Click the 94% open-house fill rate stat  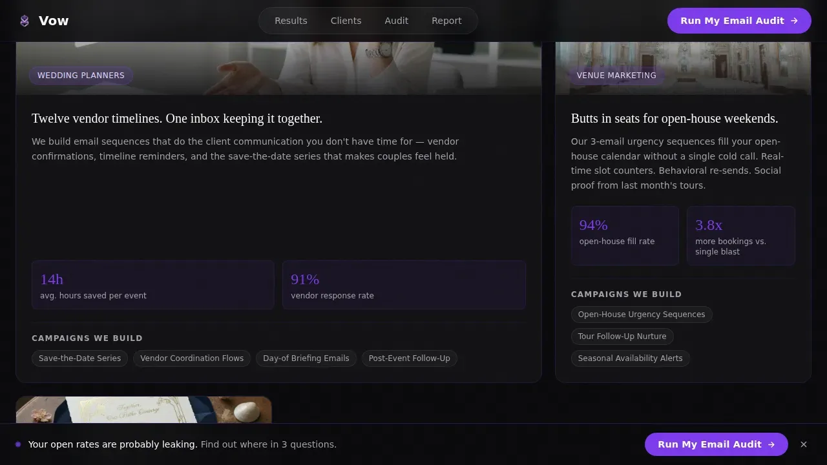point(625,236)
